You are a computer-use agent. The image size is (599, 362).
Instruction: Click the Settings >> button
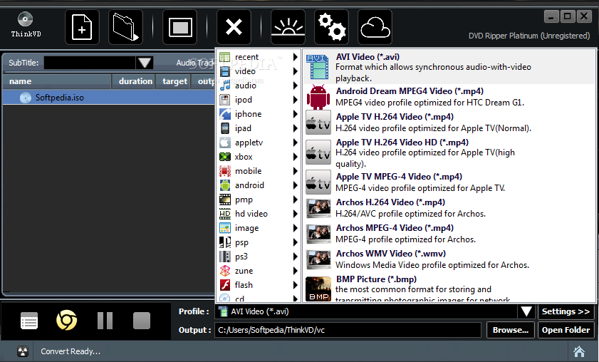[566, 311]
